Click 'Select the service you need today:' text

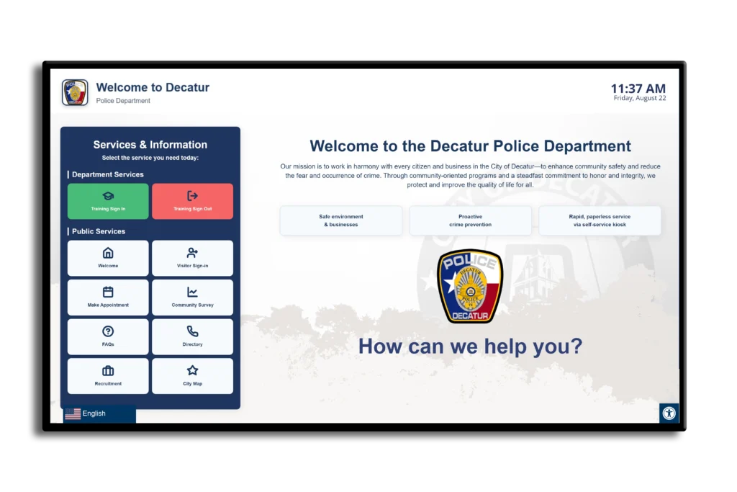(150, 158)
